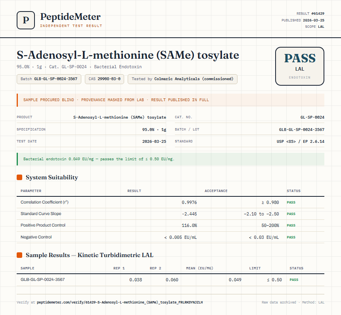The height and width of the screenshot is (315, 341).
Task: Click the SPECIFICATION value 95.0% · 1g
Action: point(154,129)
